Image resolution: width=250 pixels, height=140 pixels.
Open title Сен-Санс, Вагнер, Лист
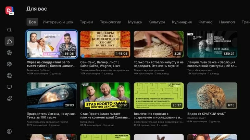[x=100, y=64]
